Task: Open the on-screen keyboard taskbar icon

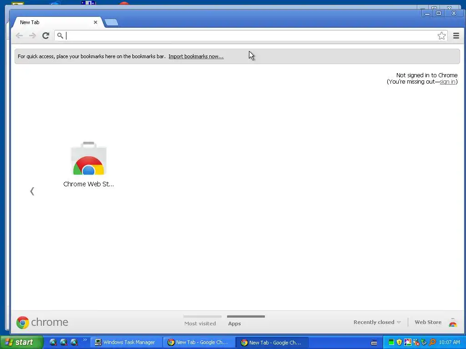Action: pos(374,343)
